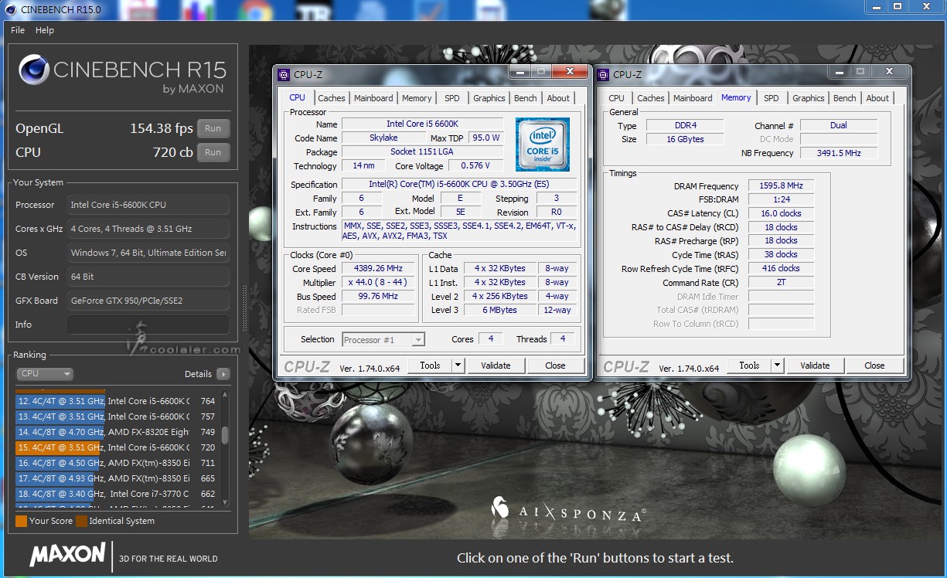The height and width of the screenshot is (578, 947).
Task: Click the NB Frequency value 3491.5 MHz
Action: 839,153
